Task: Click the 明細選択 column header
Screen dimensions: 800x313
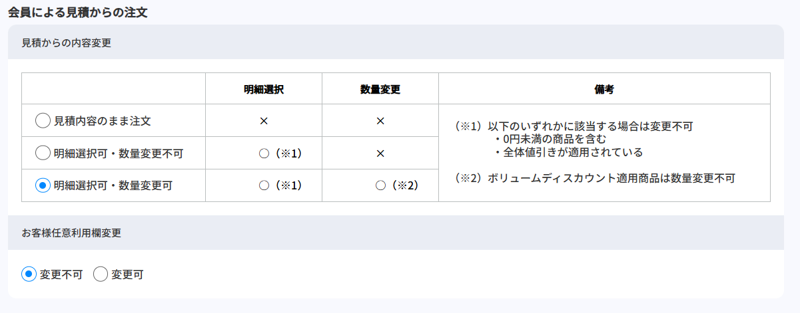Action: [263, 89]
